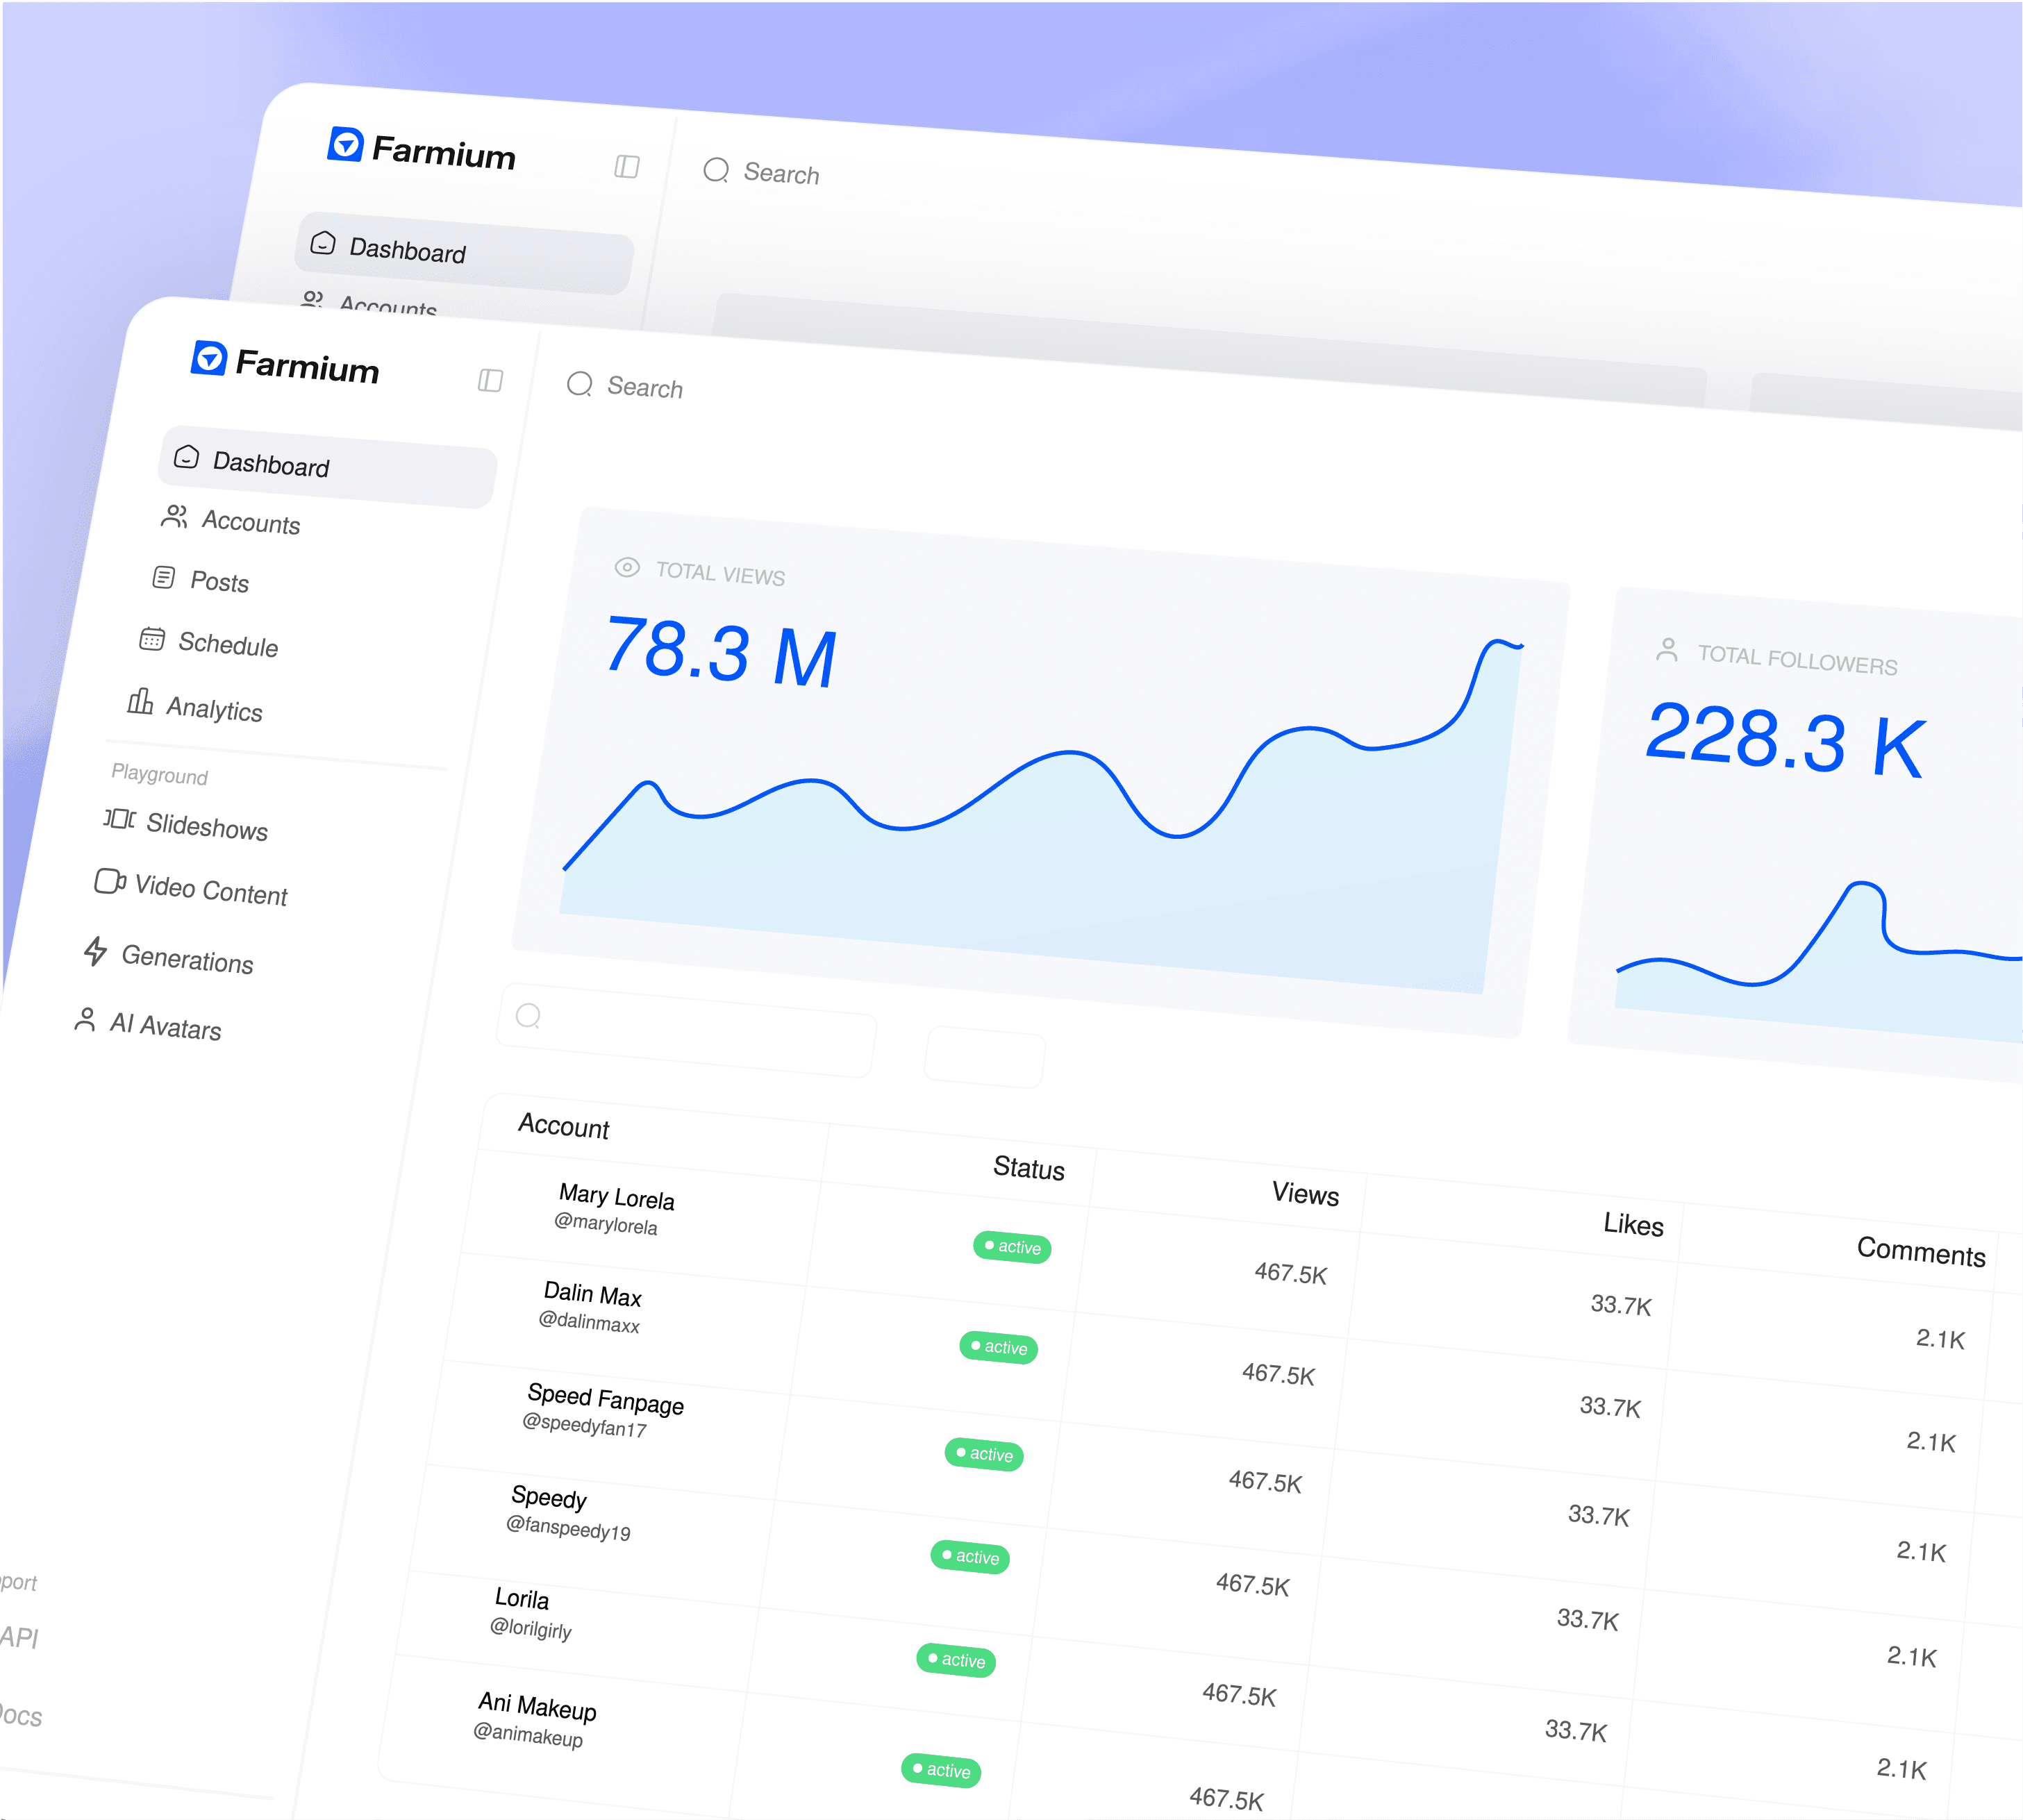Click the Video Content camera icon
Screen dimensions: 2023x1820
[x=109, y=881]
